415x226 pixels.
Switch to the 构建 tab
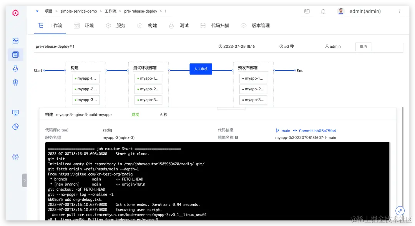tap(147, 26)
